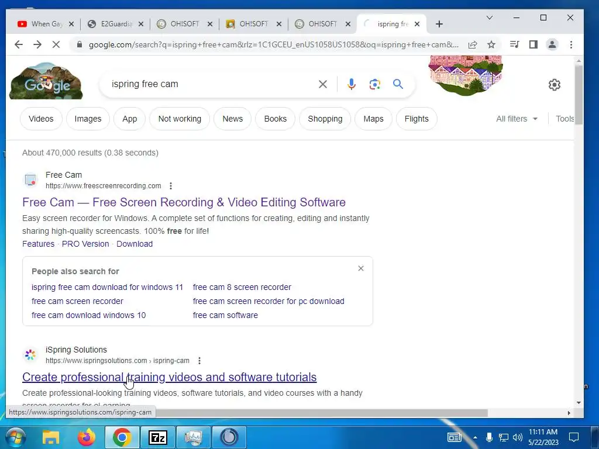Open Create professional training videos result
This screenshot has width=599, height=449.
(x=169, y=377)
